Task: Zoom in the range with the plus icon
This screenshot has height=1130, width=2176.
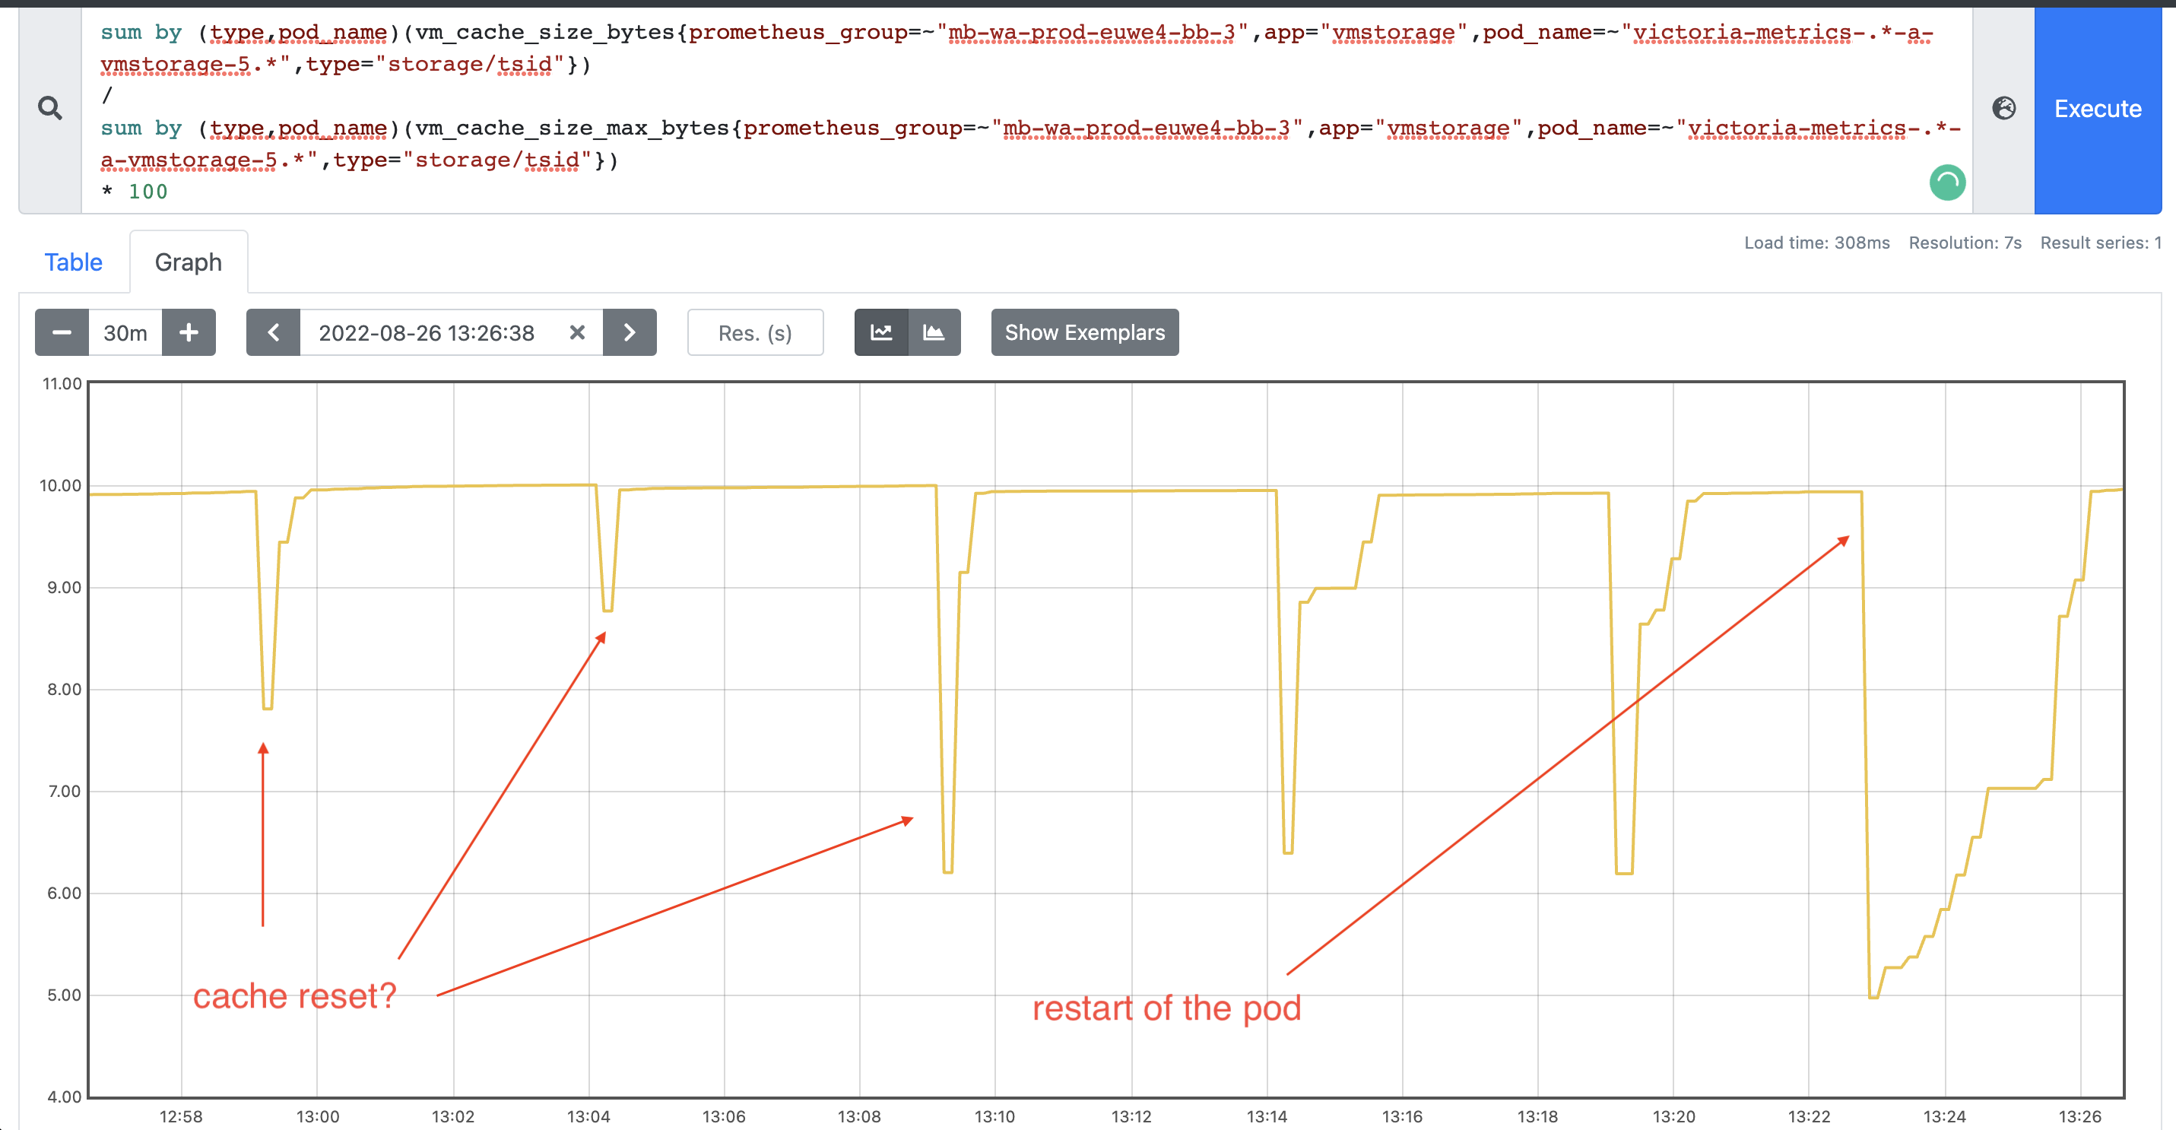Action: pos(189,333)
